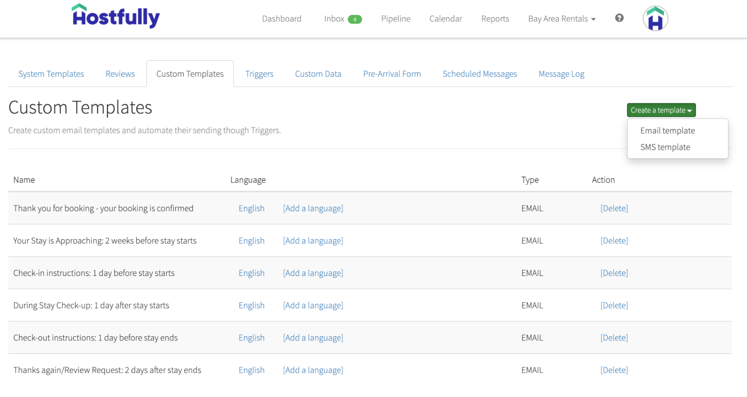Switch to the Triggers tab
This screenshot has height=397, width=747.
259,74
